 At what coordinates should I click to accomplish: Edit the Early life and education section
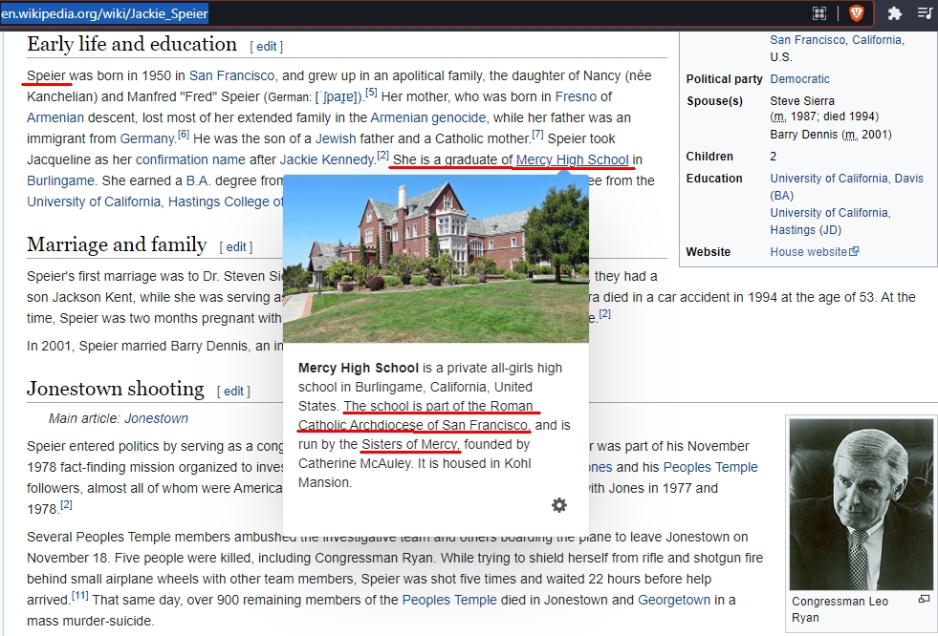click(266, 47)
